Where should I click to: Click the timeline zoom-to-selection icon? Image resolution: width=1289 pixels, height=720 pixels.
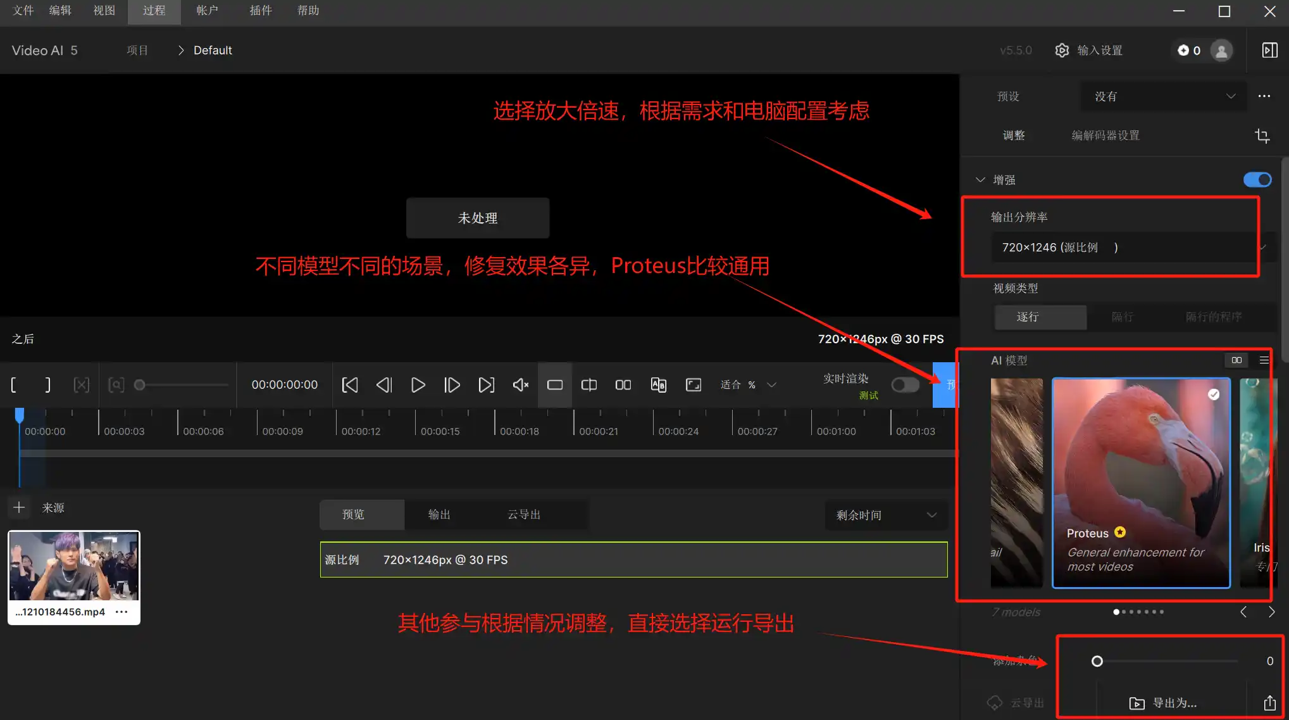pyautogui.click(x=116, y=384)
